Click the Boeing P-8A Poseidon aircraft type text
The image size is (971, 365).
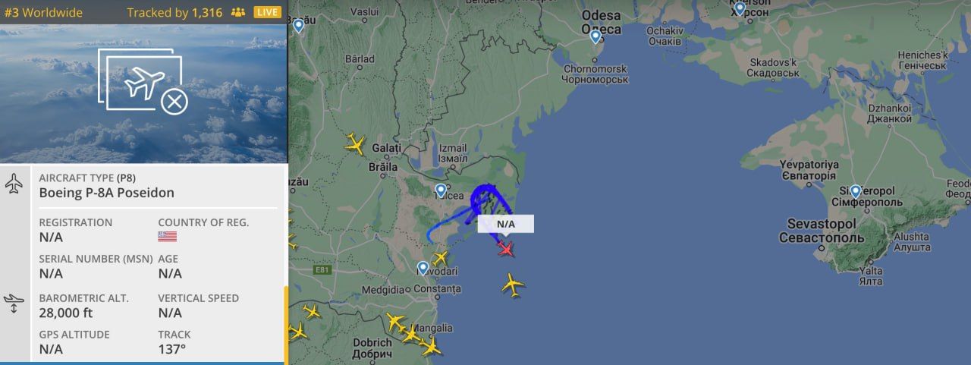(107, 193)
